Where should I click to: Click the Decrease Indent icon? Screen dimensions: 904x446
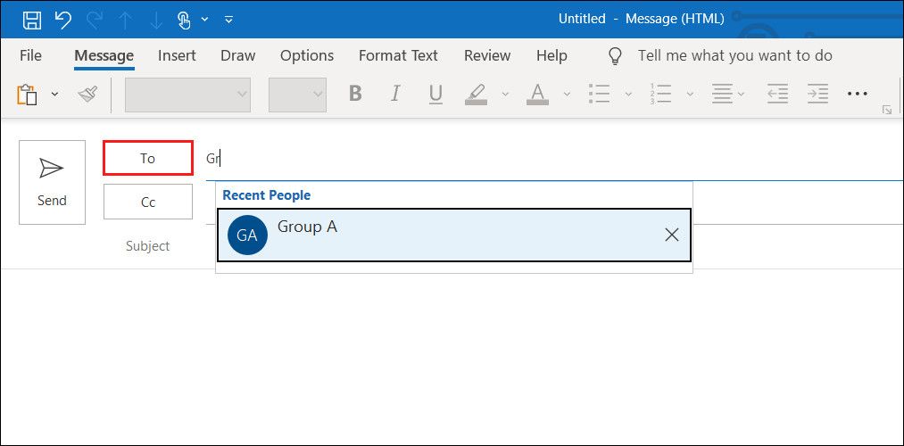[x=777, y=94]
